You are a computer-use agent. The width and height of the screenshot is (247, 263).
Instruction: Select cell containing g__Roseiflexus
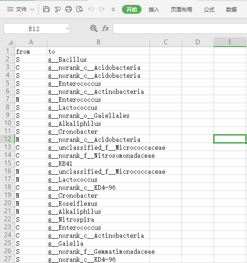point(98,203)
